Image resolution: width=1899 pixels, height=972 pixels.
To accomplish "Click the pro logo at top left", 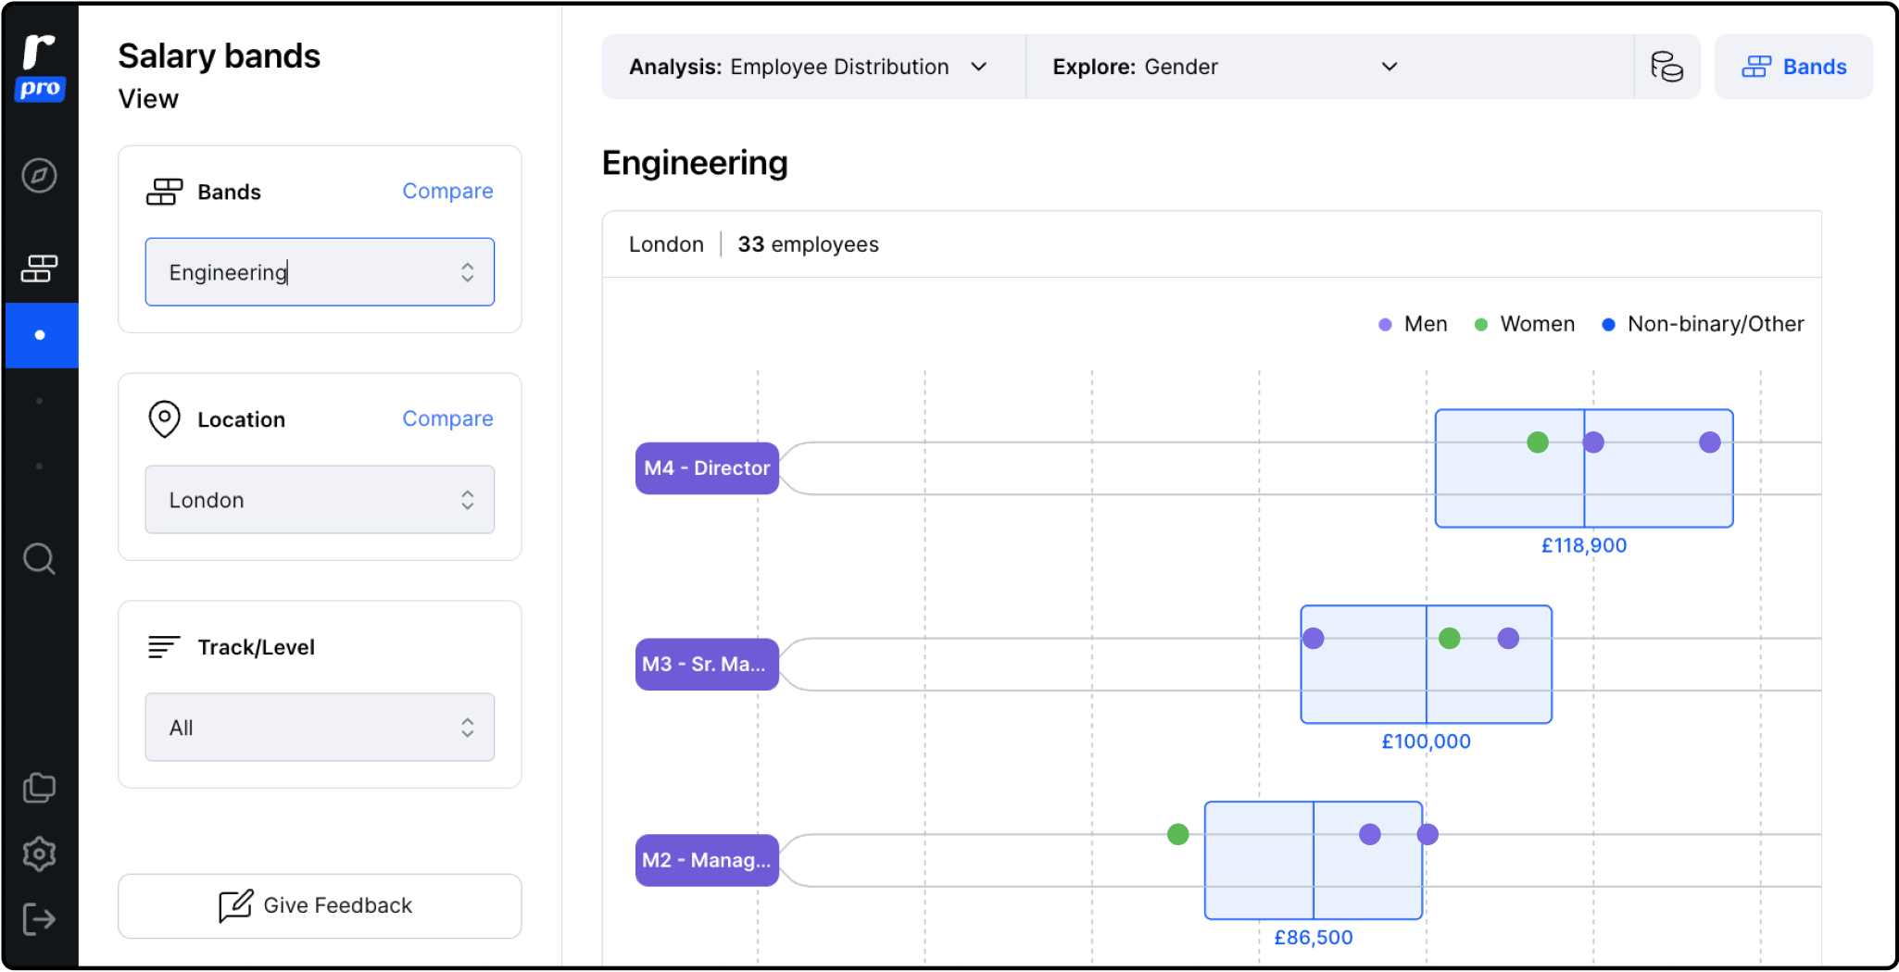I will 39,67.
